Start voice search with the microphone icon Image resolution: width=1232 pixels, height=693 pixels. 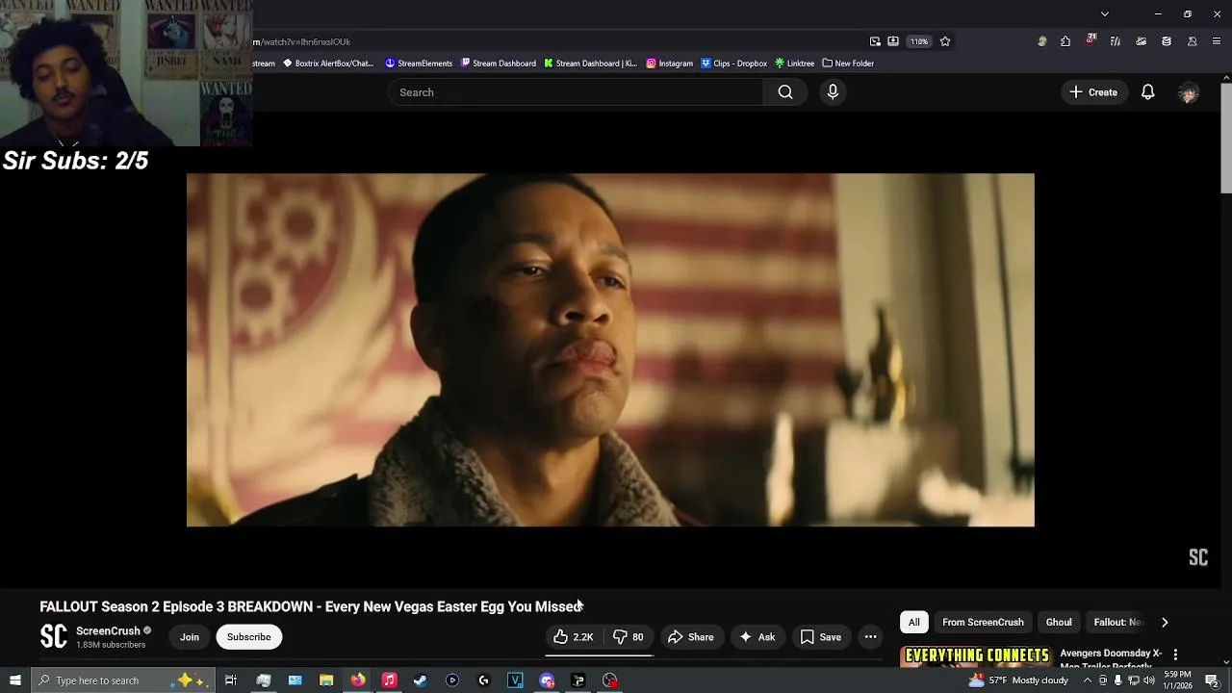pyautogui.click(x=833, y=92)
